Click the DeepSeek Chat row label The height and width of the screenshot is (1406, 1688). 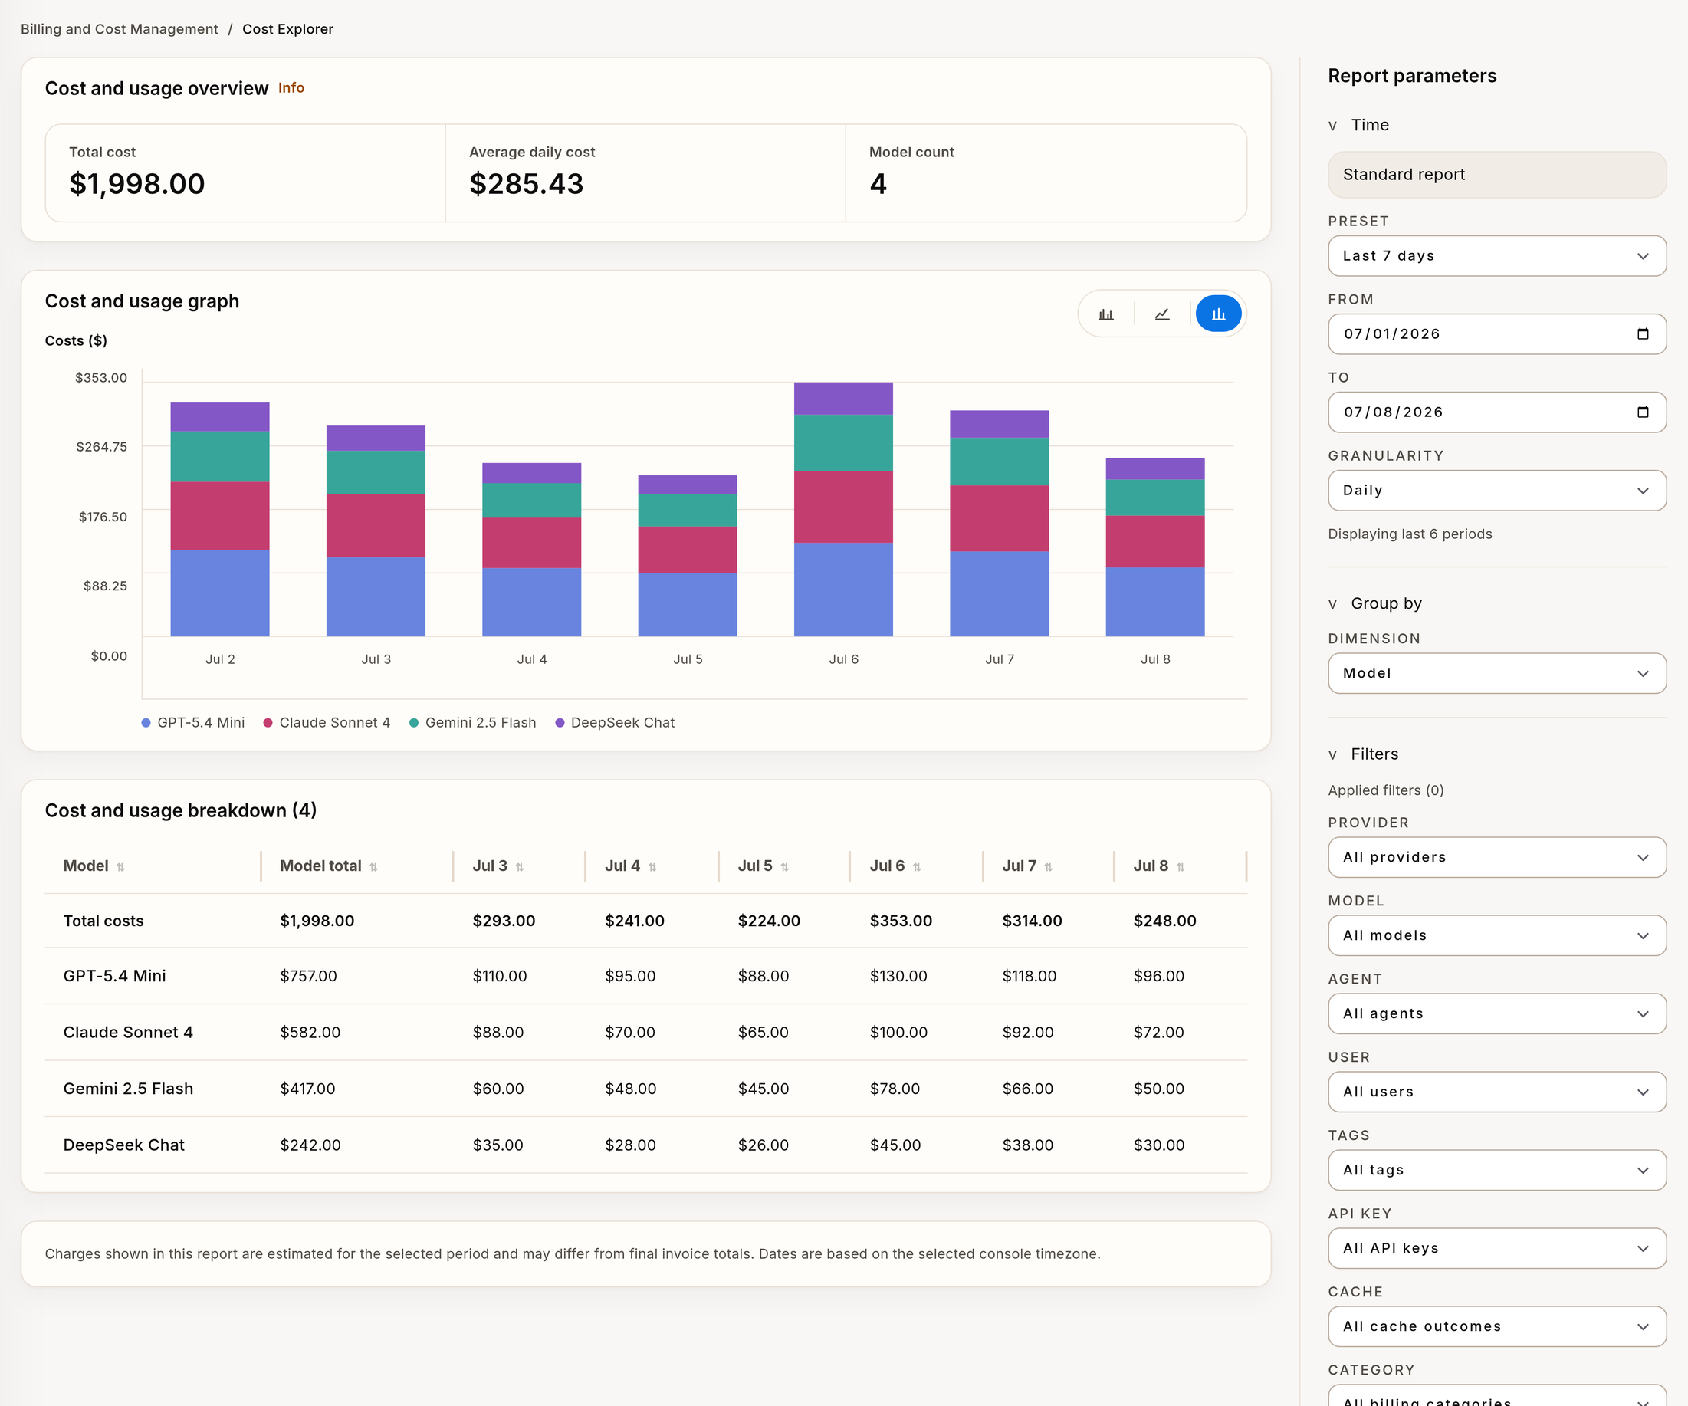123,1145
